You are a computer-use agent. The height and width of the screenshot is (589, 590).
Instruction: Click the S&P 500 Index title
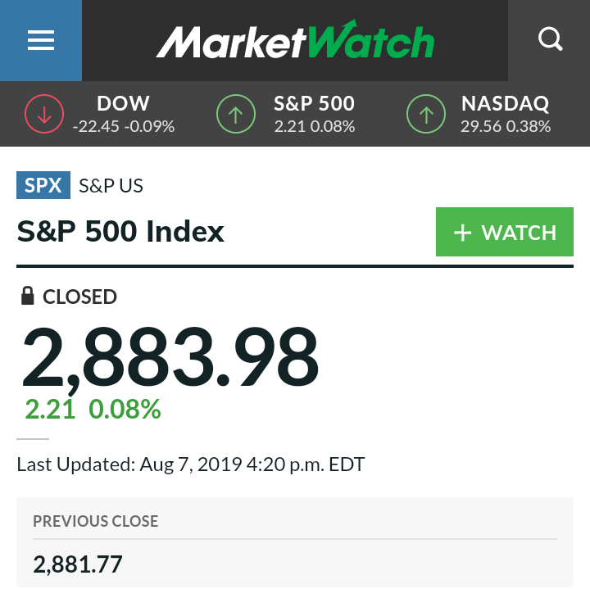point(120,232)
